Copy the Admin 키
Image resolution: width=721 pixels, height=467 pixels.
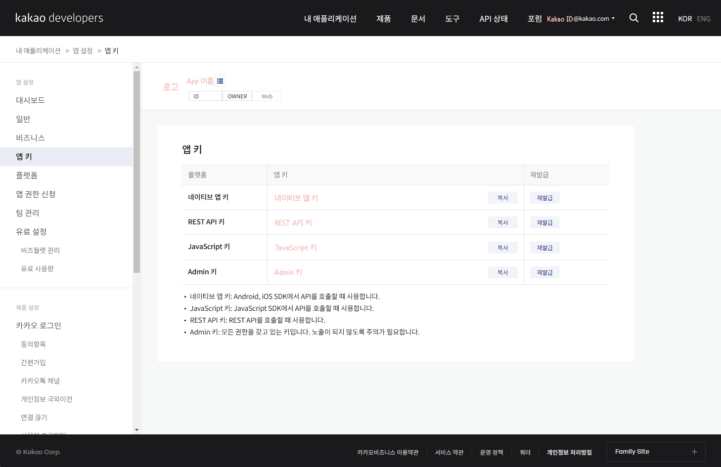(502, 272)
